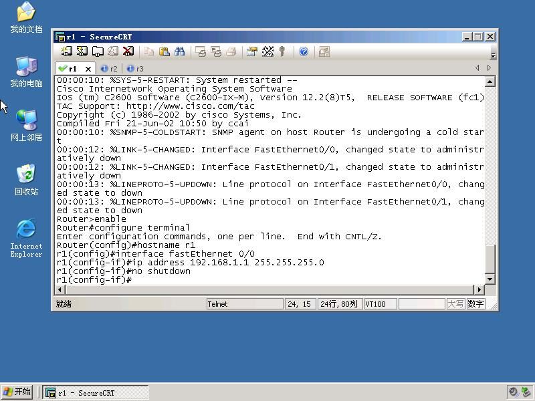This screenshot has height=401, width=535.
Task: Click the Find binoculars icon
Action: coord(179,51)
